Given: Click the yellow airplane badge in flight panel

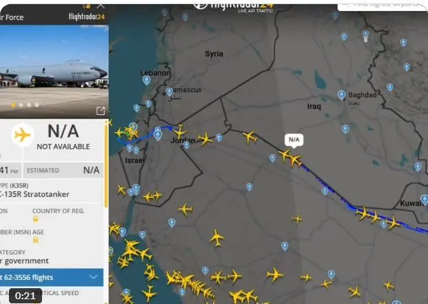Looking at the screenshot, I should pyautogui.click(x=22, y=135).
